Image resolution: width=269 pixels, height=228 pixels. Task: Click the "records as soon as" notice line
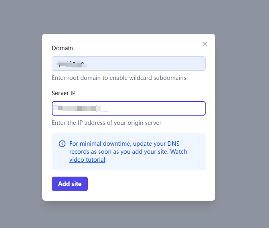coord(120,152)
